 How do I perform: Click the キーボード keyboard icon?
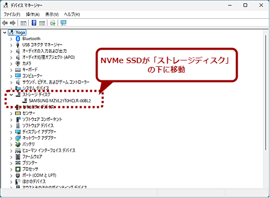tap(18, 70)
